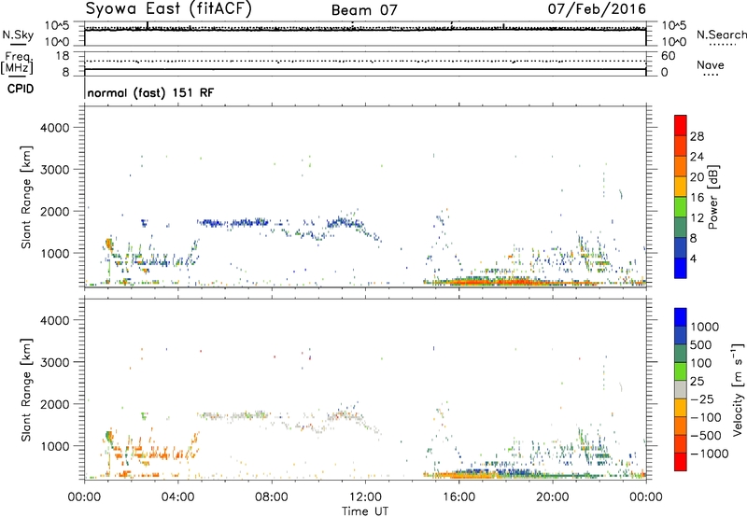Click Velocity colorbar red -1000 segment
The image size is (747, 517).
click(x=681, y=462)
